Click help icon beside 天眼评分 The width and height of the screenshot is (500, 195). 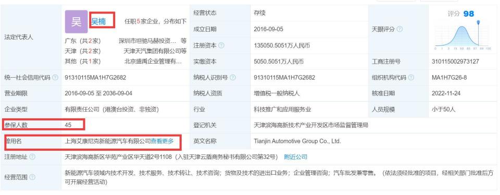(399, 29)
